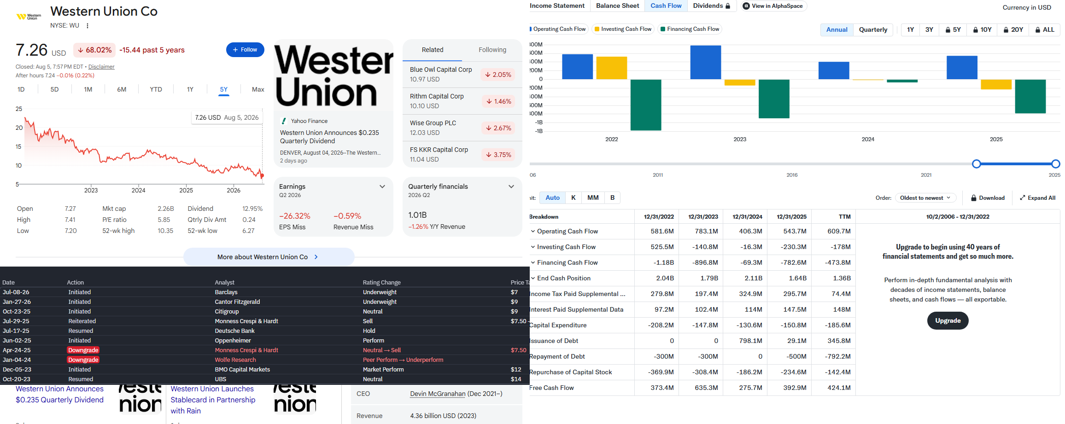The height and width of the screenshot is (424, 1065).
Task: Click the AlphaSpace logo icon
Action: 746,6
